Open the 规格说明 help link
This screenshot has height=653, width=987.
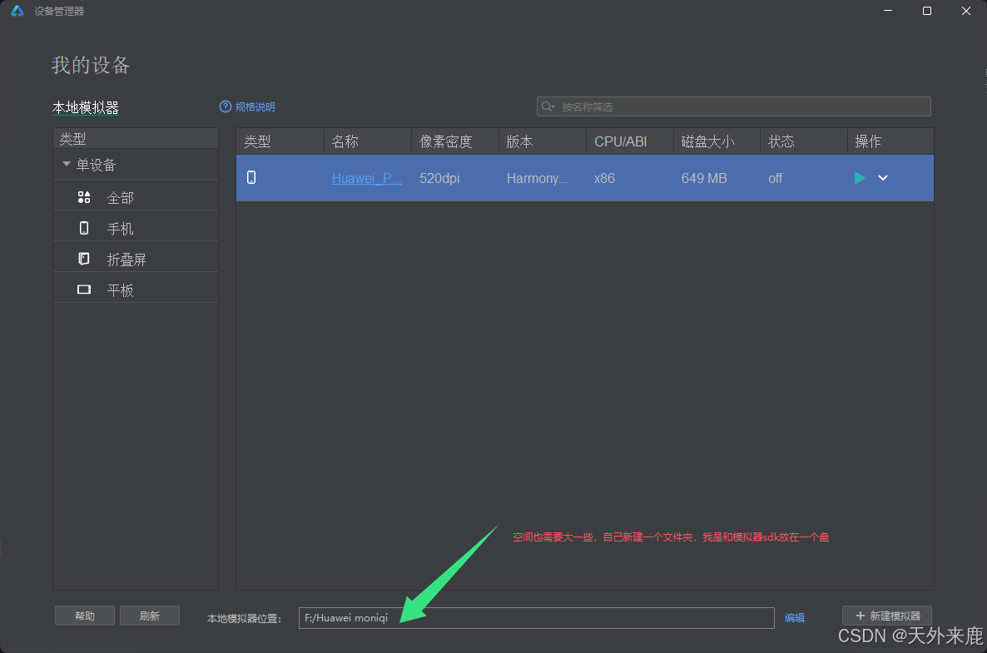click(255, 107)
